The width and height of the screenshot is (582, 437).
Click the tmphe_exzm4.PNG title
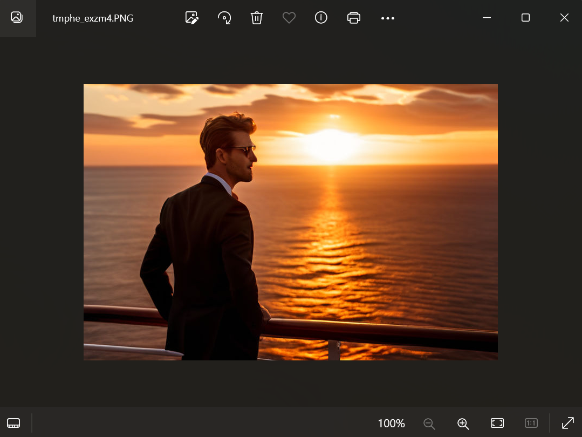click(93, 18)
